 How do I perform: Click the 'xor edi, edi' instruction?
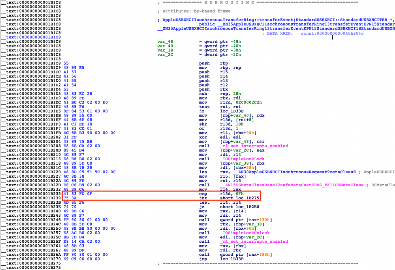pos(220,137)
